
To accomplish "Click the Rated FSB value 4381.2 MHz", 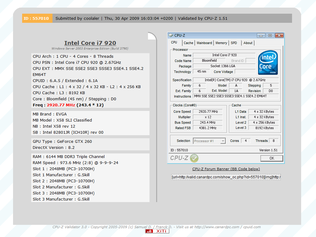I will (208, 128).
